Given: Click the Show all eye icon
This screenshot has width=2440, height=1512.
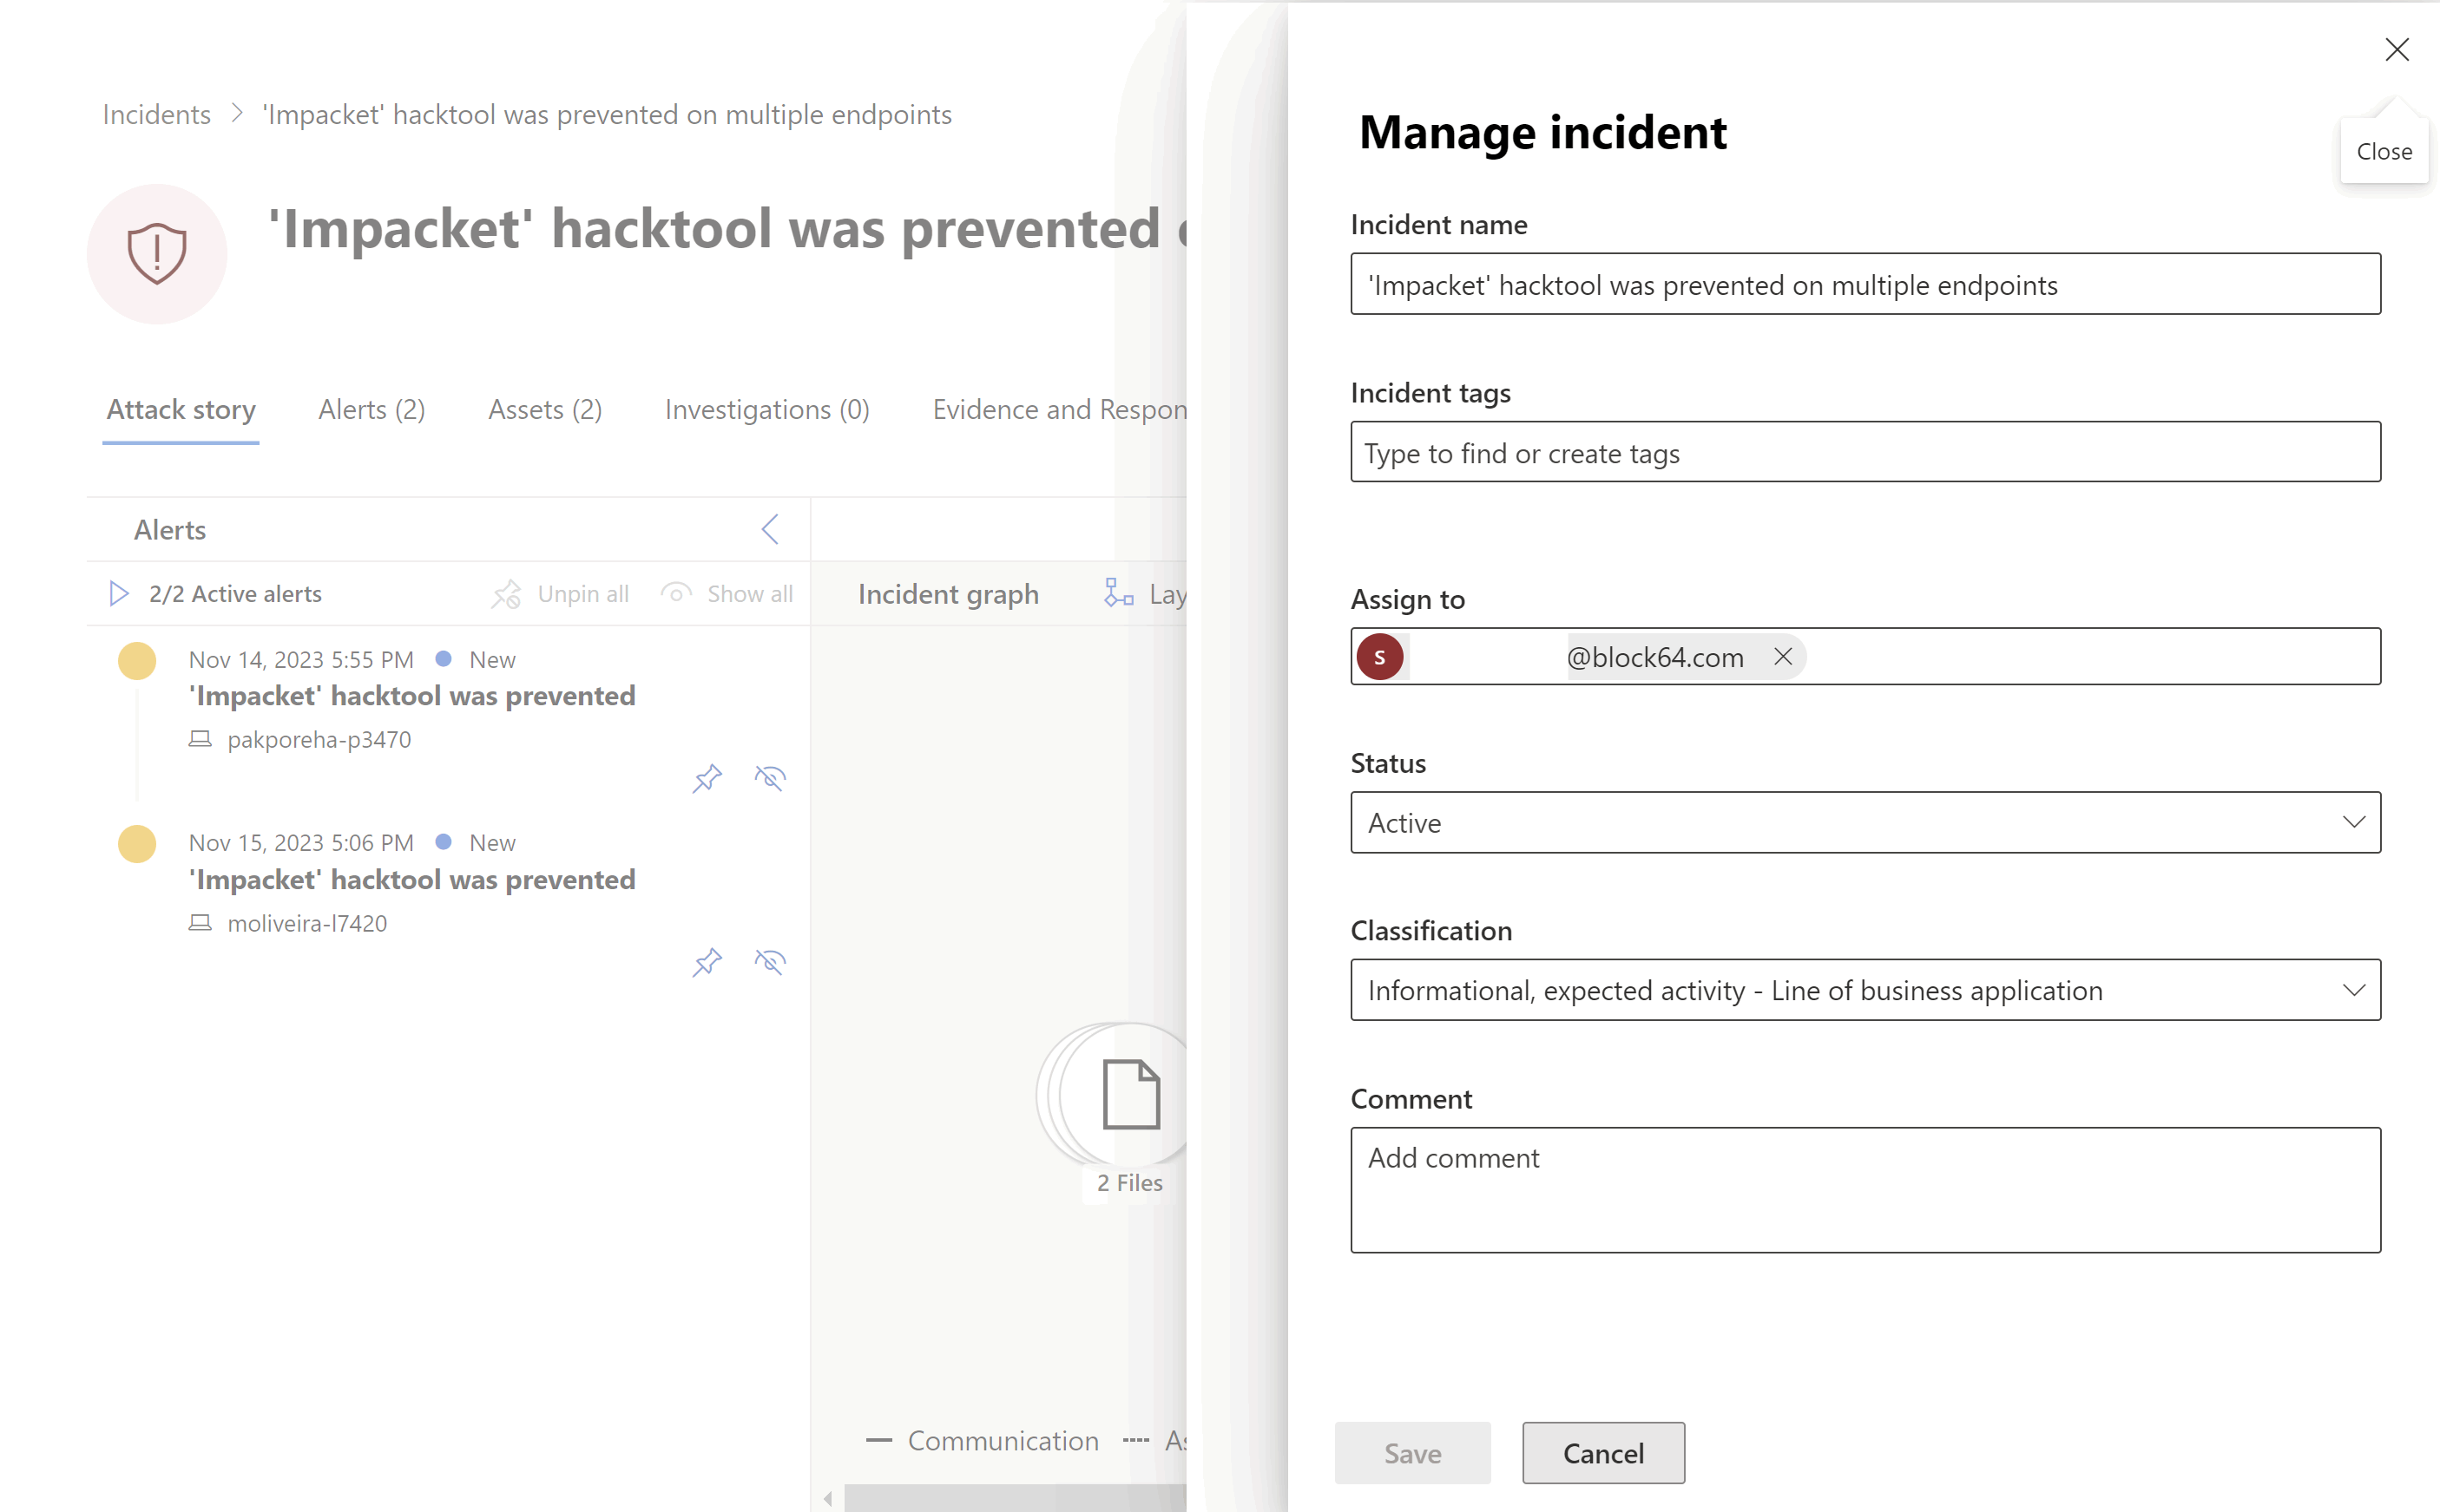Looking at the screenshot, I should pyautogui.click(x=676, y=593).
